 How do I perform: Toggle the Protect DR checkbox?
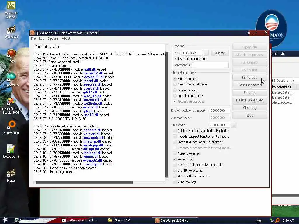click(175, 159)
